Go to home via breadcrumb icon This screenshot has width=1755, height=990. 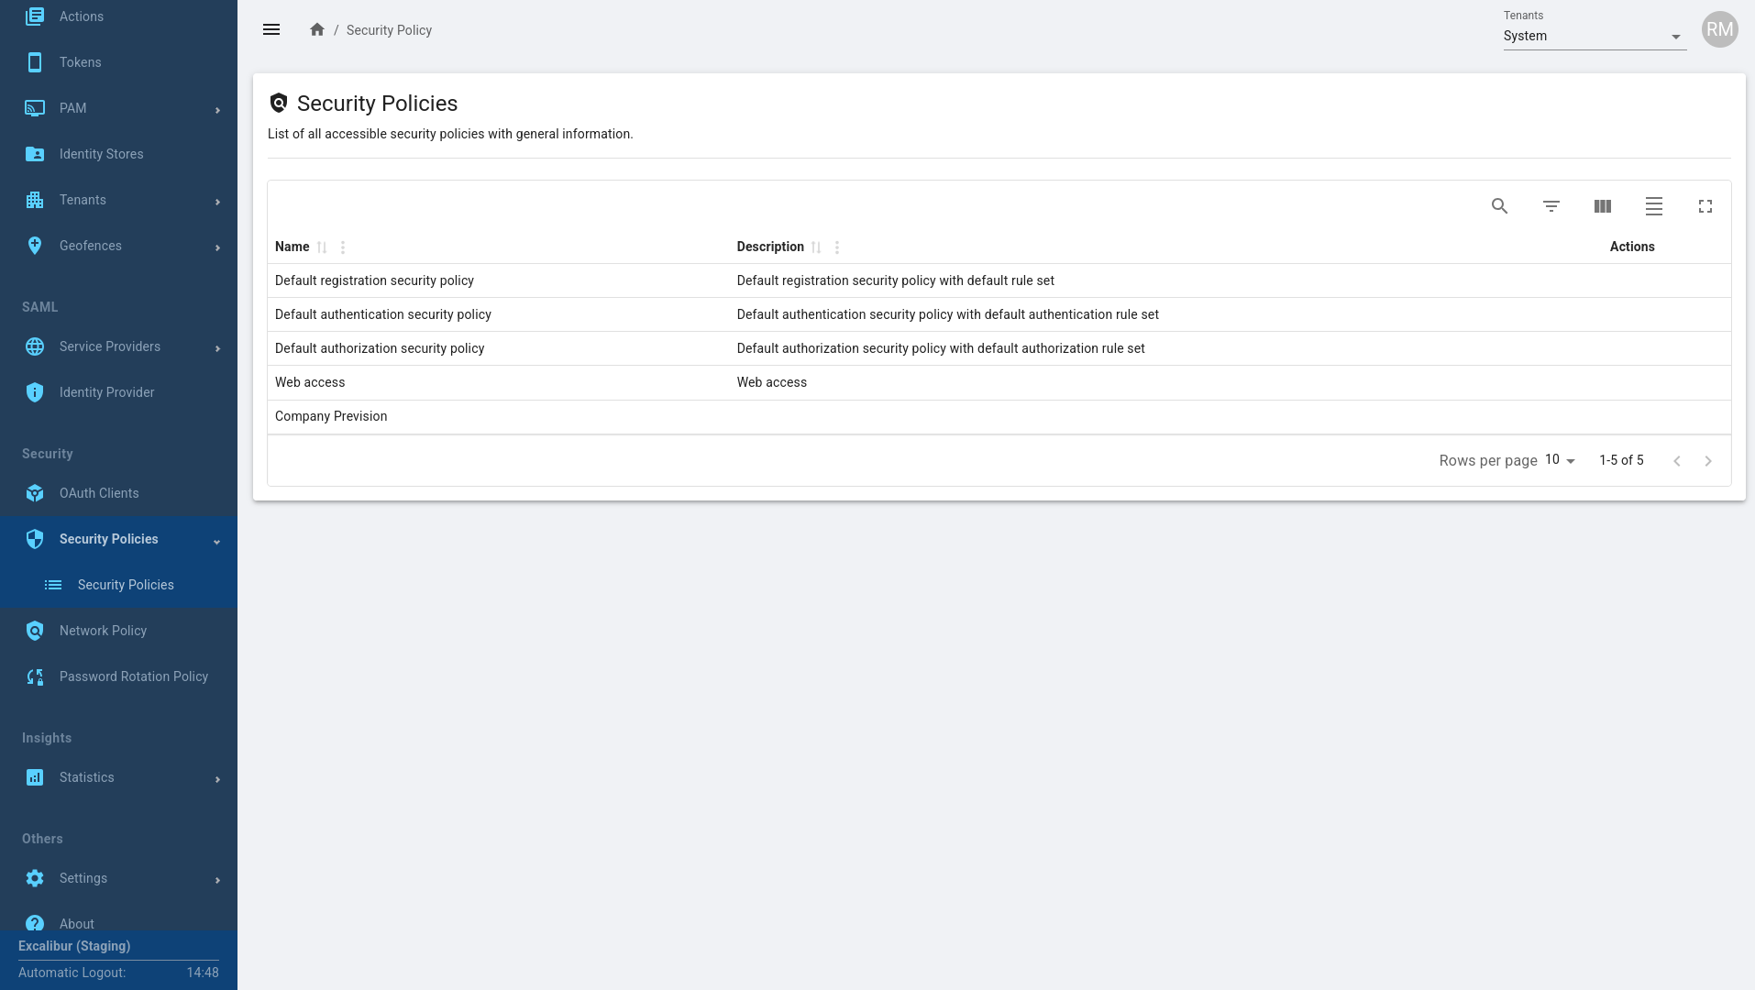click(x=317, y=30)
